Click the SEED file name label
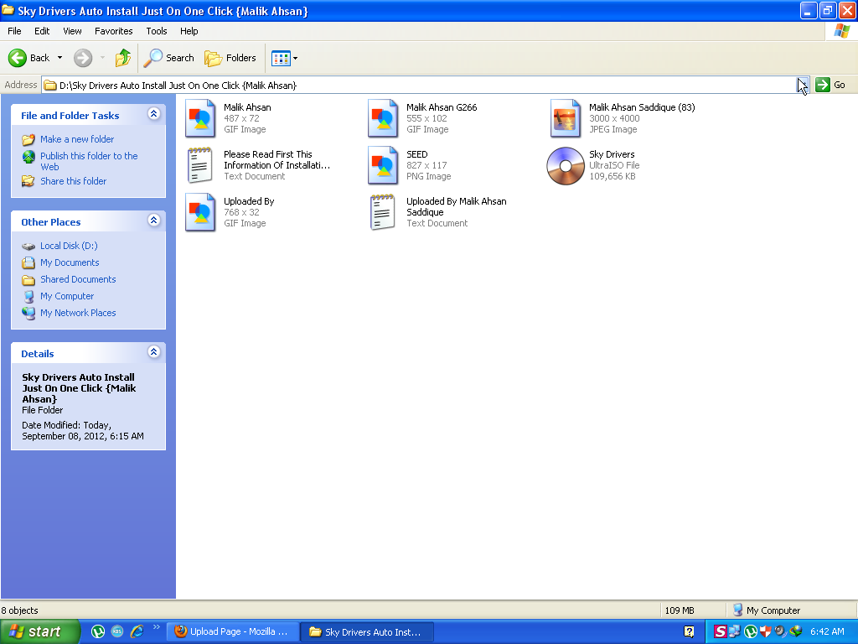The width and height of the screenshot is (858, 644). (x=417, y=154)
